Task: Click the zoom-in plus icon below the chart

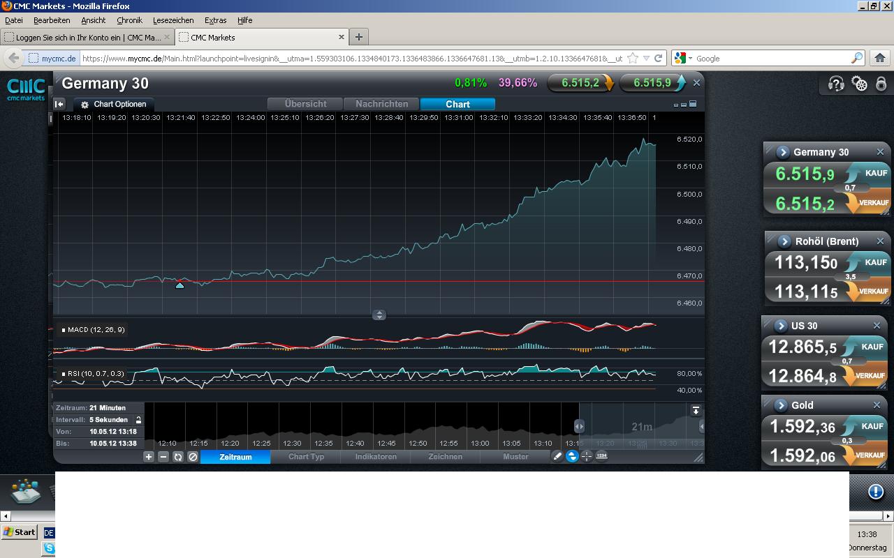Action: [149, 457]
